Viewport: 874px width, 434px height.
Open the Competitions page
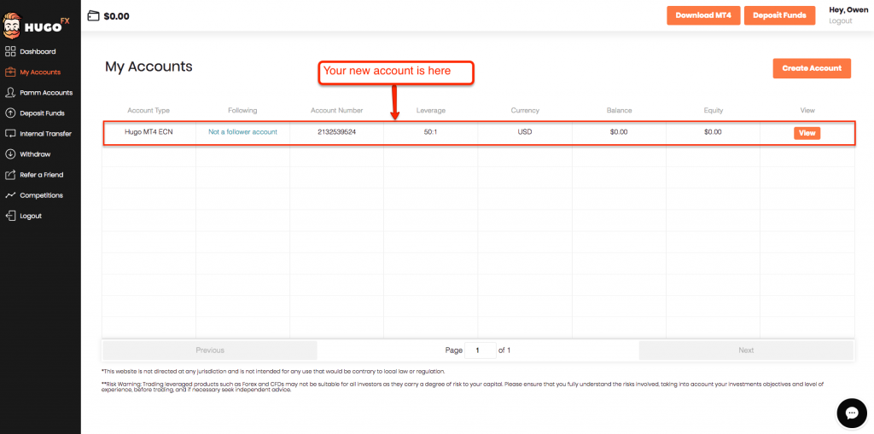tap(41, 195)
